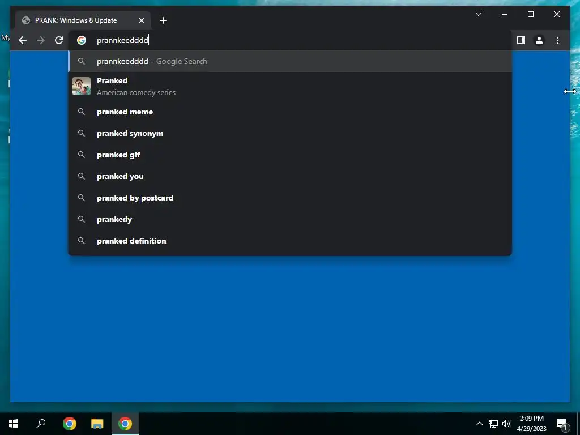Open a new tab with plus button
This screenshot has height=435, width=580.
[163, 20]
